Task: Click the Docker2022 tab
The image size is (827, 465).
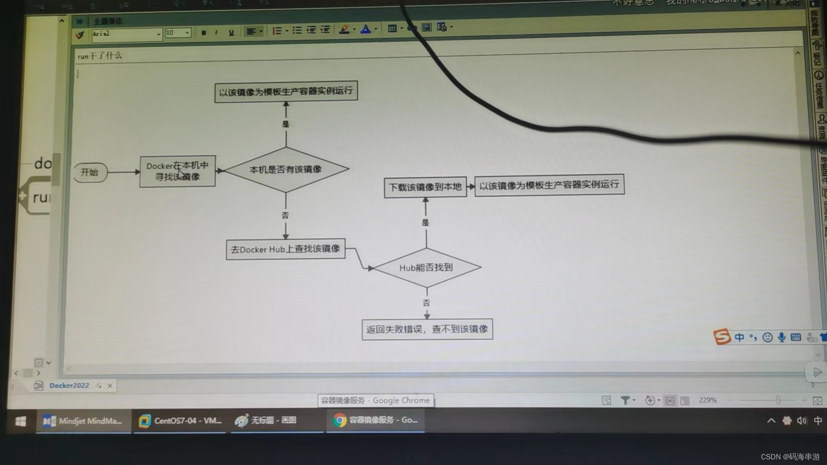Action: pyautogui.click(x=69, y=385)
